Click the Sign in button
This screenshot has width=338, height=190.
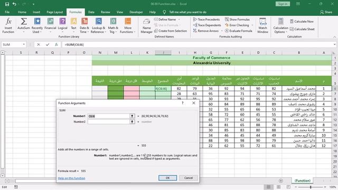(x=283, y=4)
